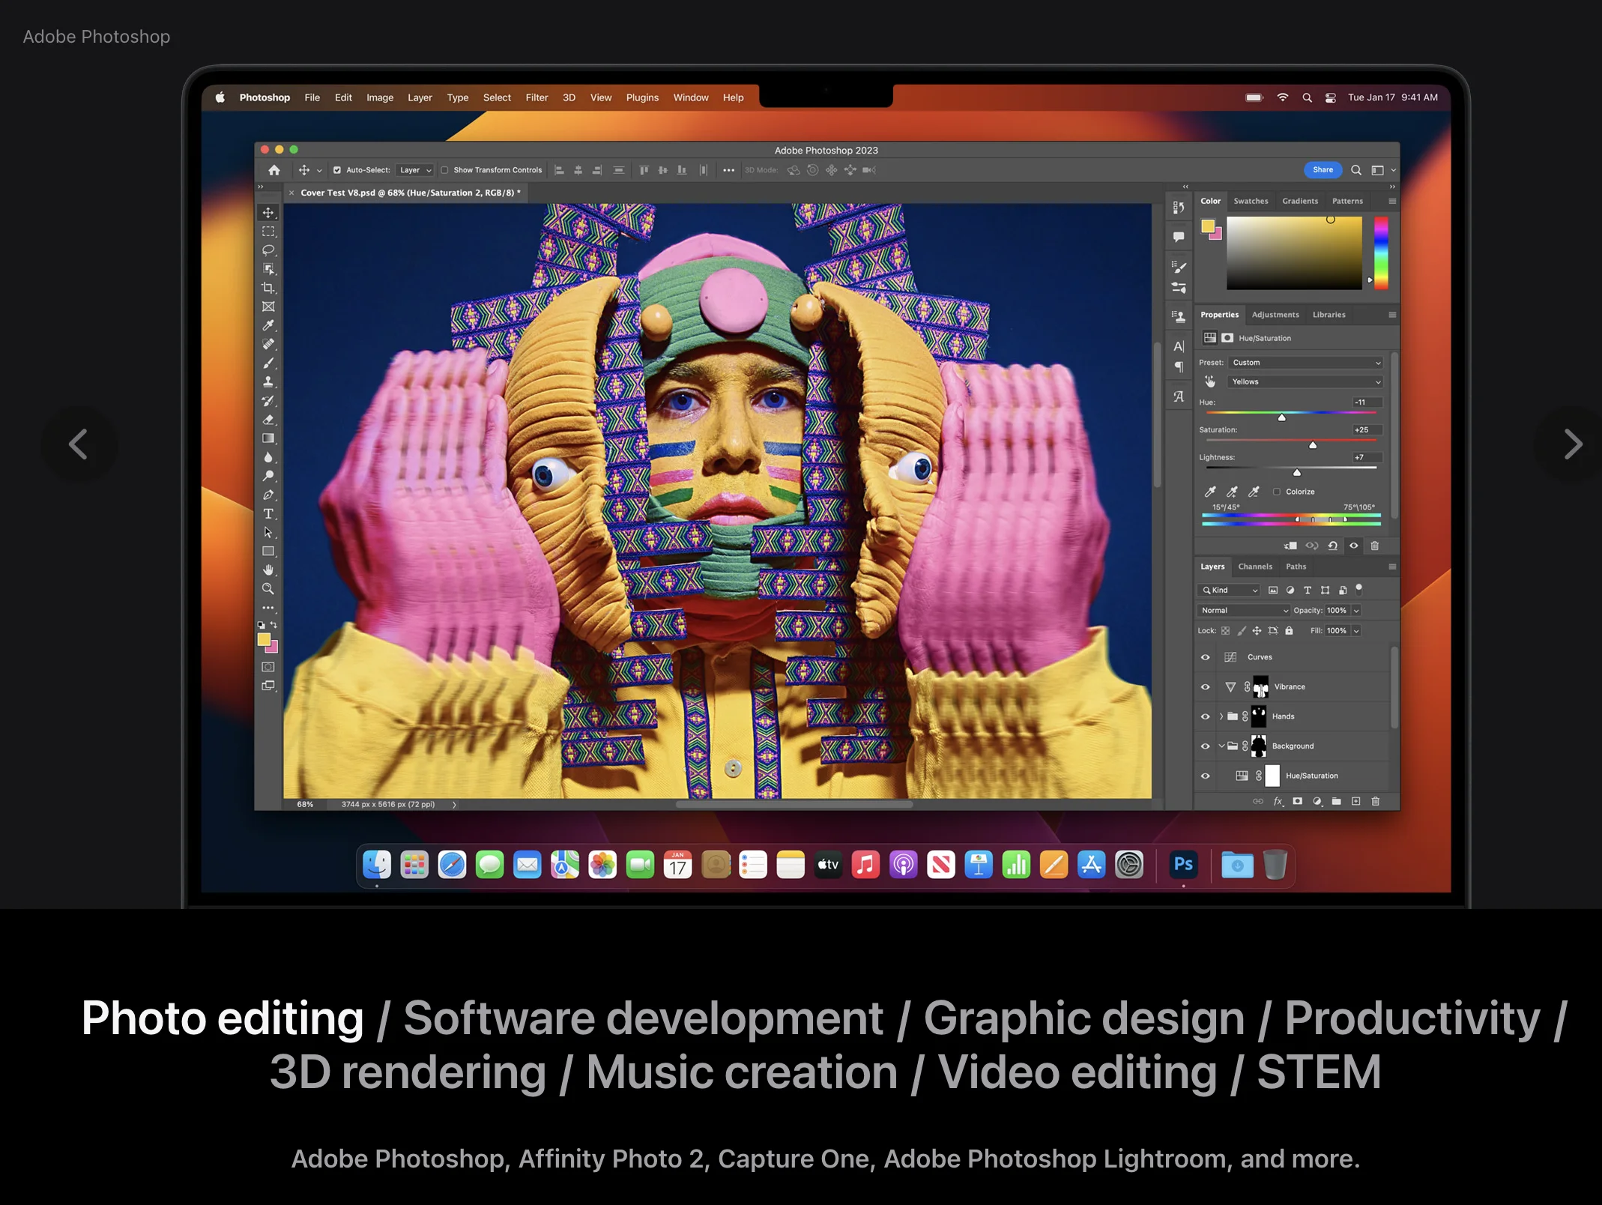
Task: Pick the Eyedropper tool
Action: 267,325
